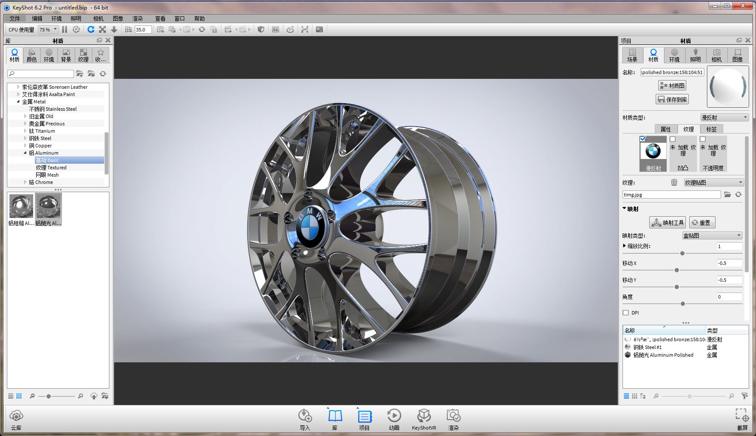The height and width of the screenshot is (436, 756).
Task: Select 钢铁 Steel #1 in material list
Action: pos(648,347)
